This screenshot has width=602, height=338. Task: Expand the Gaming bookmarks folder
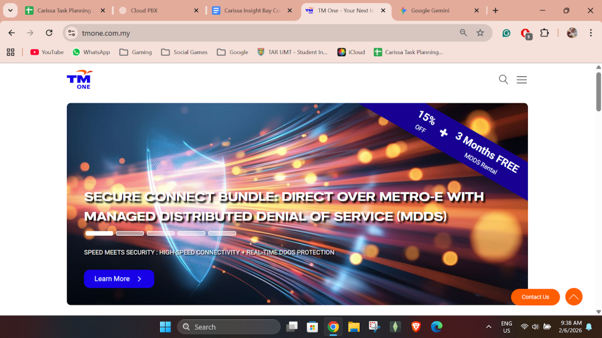tap(136, 52)
